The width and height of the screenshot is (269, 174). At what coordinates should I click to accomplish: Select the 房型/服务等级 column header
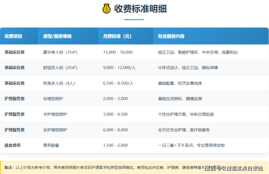pyautogui.click(x=57, y=36)
